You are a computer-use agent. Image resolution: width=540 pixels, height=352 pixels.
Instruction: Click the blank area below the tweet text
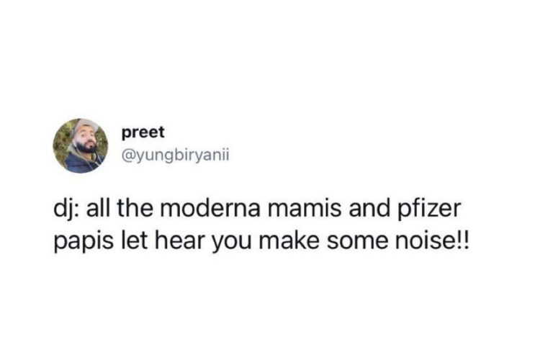pyautogui.click(x=270, y=302)
